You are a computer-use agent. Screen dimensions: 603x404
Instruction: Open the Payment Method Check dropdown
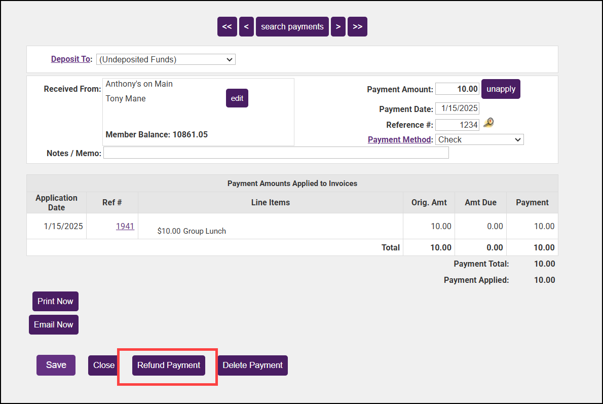tap(479, 139)
